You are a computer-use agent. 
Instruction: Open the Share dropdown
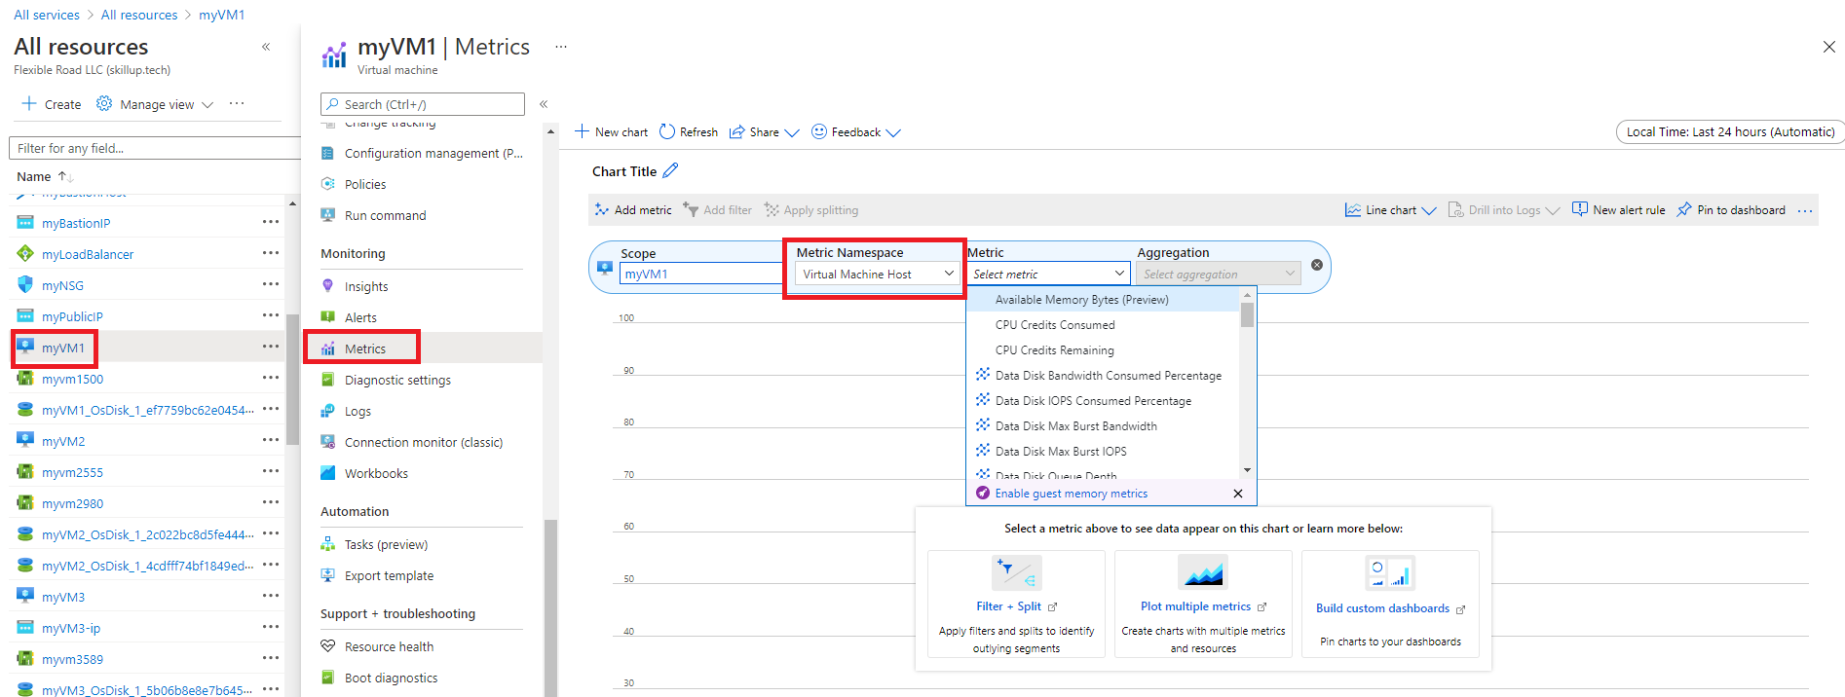[765, 132]
